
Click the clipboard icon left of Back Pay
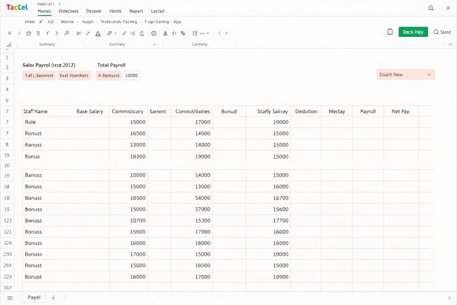(x=390, y=32)
